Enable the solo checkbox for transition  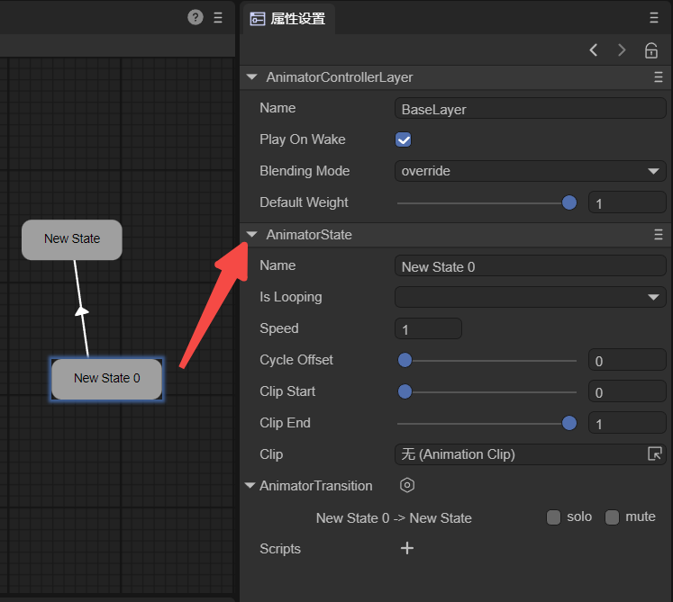[x=553, y=517]
